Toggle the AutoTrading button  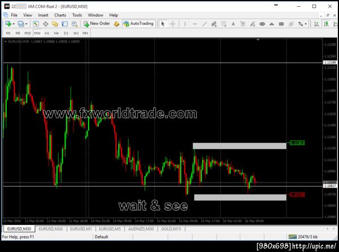coord(138,24)
